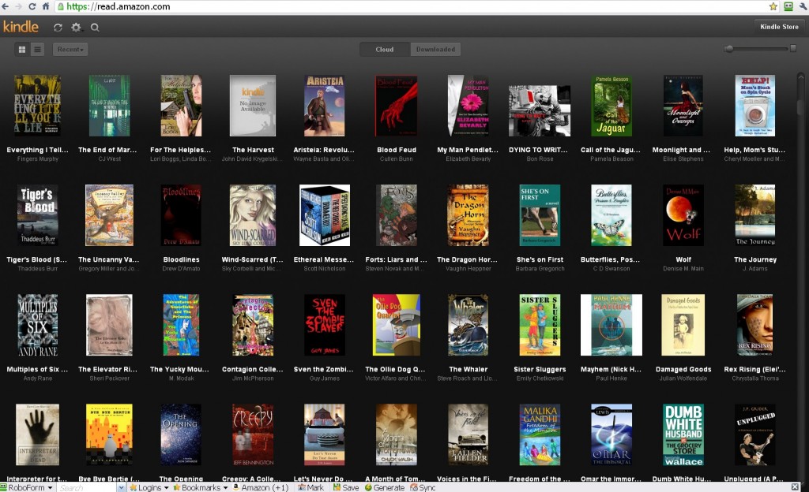Select the Downloaded tab

[x=435, y=50]
